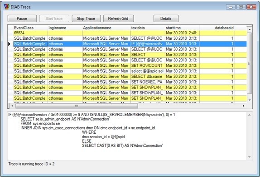Screen dimensions: 260x177
Task: Sort by the EventClass column header
Action: 30,28
